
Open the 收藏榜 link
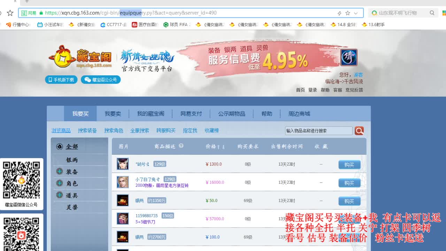[x=212, y=130]
